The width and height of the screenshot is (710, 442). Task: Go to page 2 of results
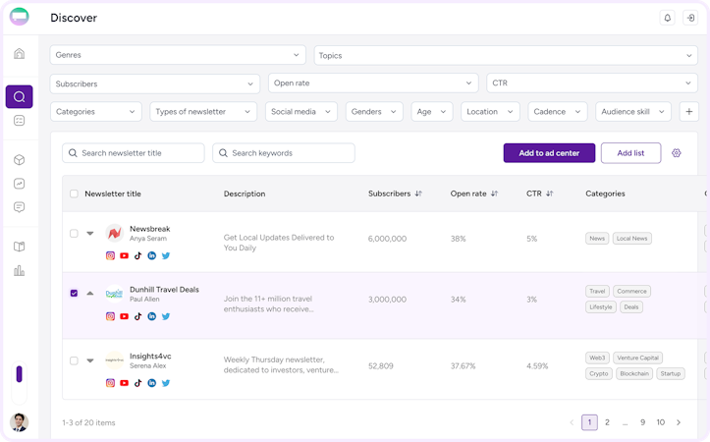click(607, 422)
